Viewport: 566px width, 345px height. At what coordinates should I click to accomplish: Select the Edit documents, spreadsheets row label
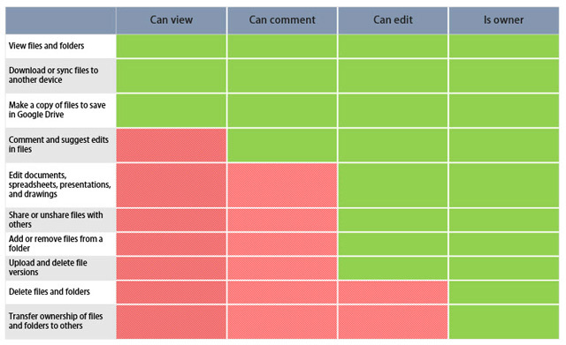[x=59, y=184]
